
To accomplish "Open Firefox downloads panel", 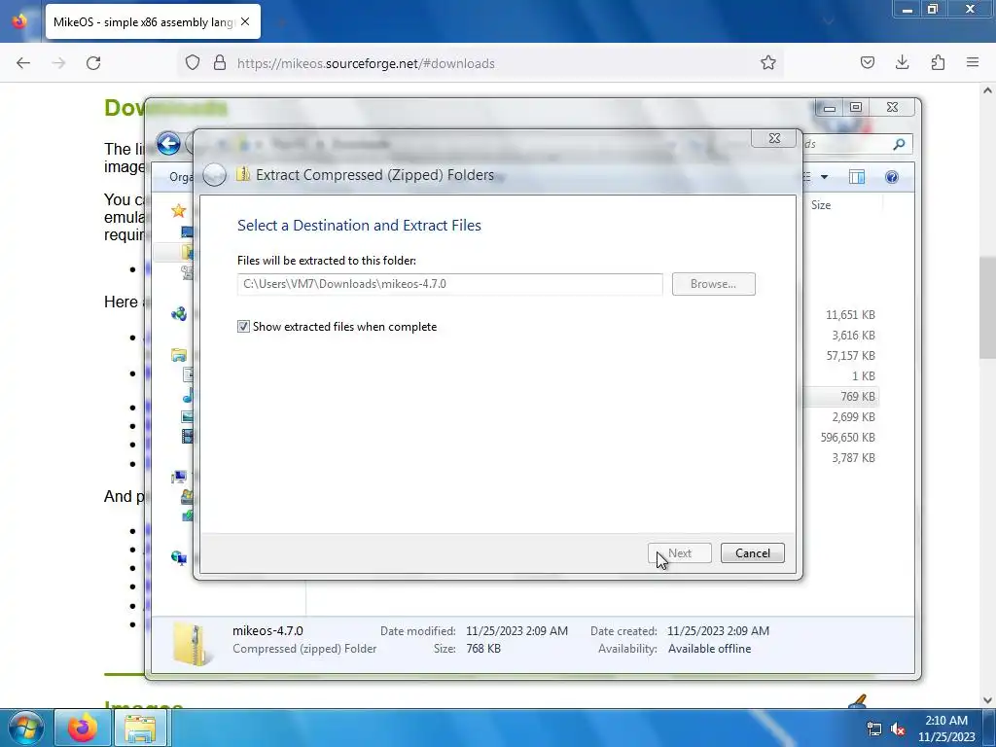I will [902, 63].
